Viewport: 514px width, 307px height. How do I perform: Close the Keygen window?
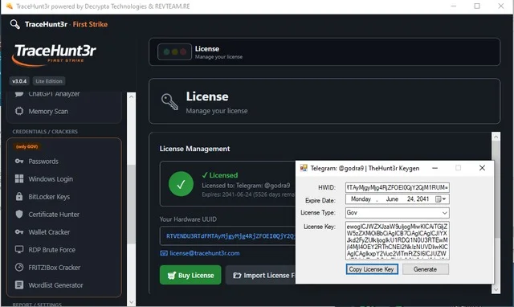click(x=482, y=168)
